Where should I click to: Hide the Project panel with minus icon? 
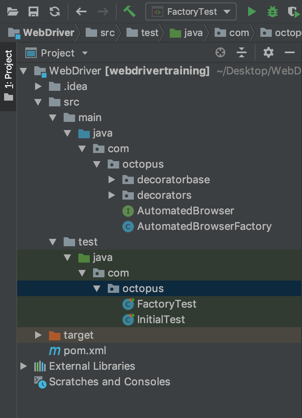click(290, 53)
